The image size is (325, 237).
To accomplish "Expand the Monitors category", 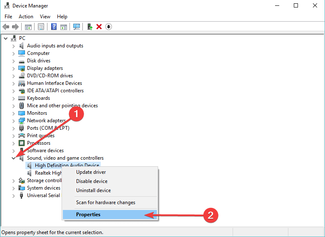I will click(x=13, y=114).
